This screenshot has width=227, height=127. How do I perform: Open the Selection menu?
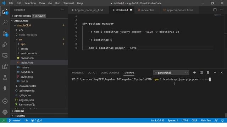pyautogui.click(x=30, y=3)
